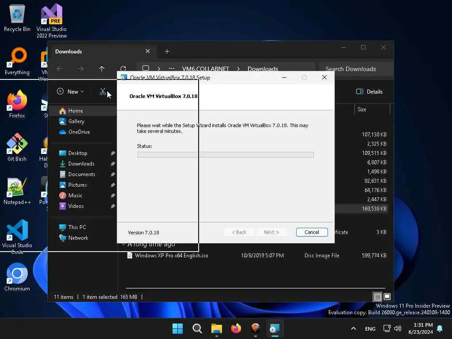Screen dimensions: 452x339
Task: Select the 169,538 KB file row
Action: (362, 209)
